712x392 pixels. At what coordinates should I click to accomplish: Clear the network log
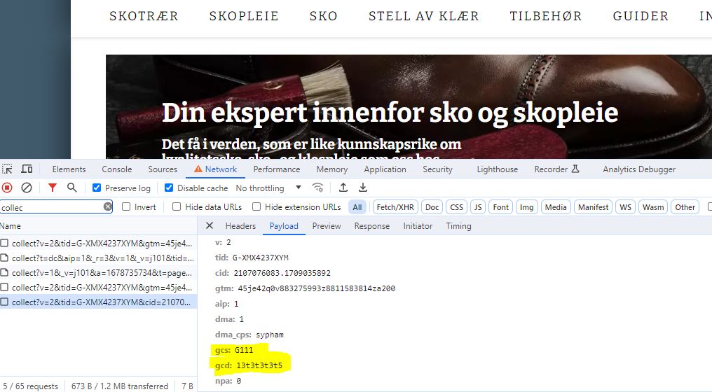coord(27,188)
